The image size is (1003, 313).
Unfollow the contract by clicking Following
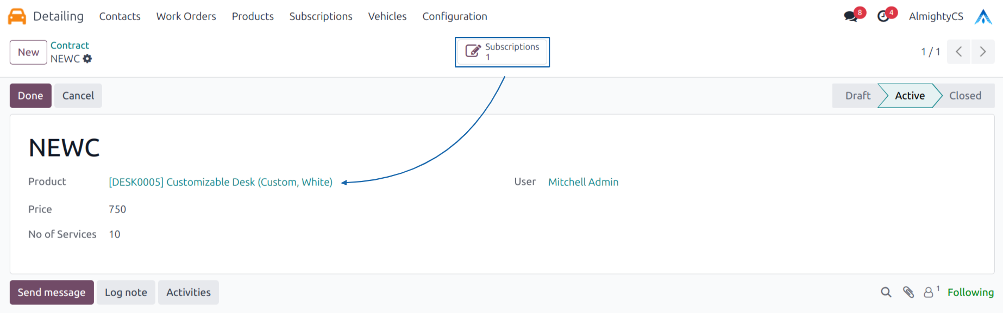click(x=970, y=292)
